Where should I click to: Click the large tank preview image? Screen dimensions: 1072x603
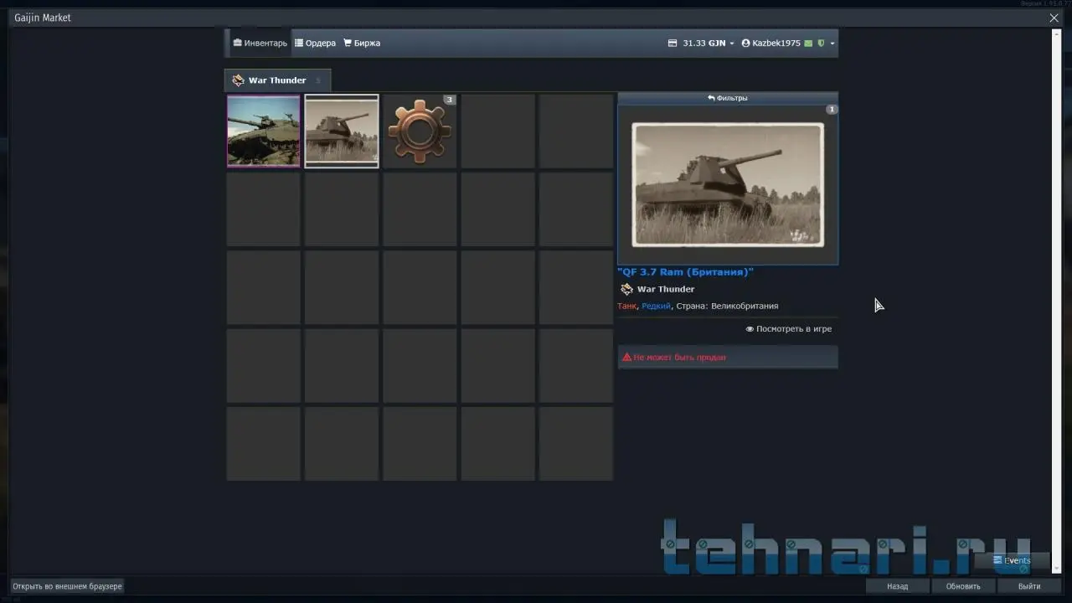pyautogui.click(x=727, y=185)
